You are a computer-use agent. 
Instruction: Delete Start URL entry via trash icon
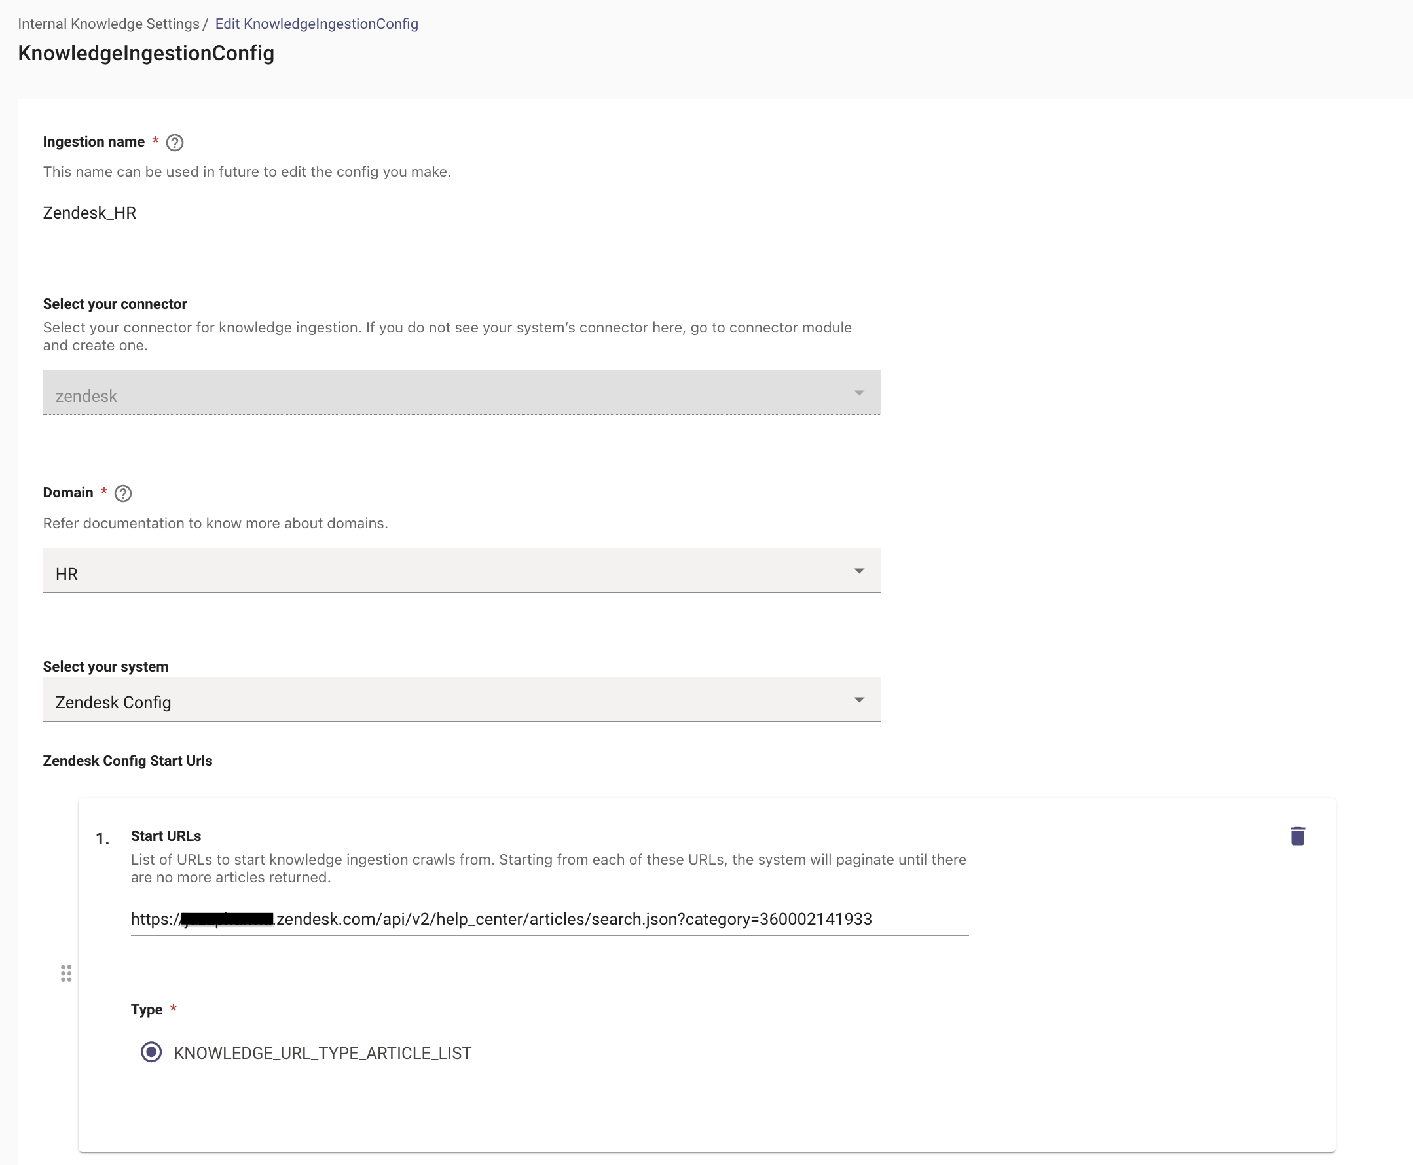[1297, 836]
